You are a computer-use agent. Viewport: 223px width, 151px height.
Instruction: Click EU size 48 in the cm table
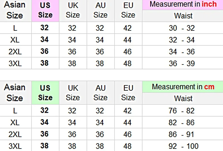tap(127, 146)
